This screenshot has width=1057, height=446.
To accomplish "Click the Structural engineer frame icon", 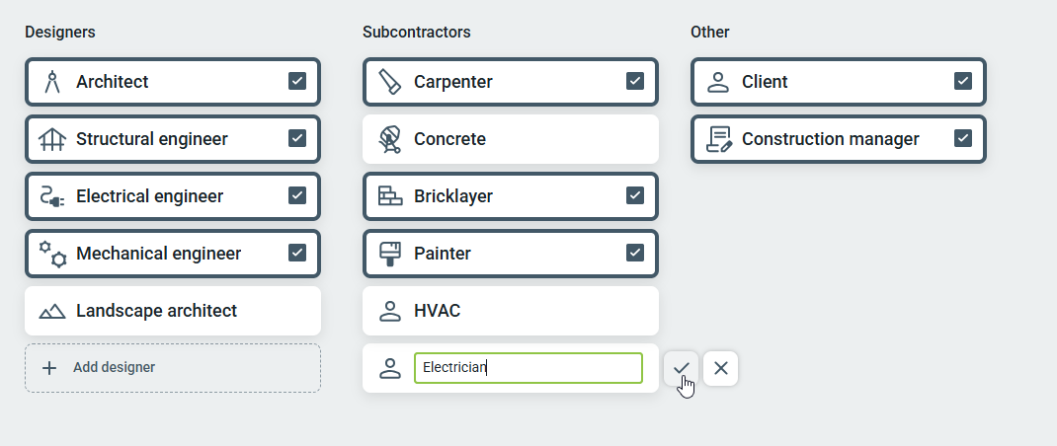I will tap(52, 139).
